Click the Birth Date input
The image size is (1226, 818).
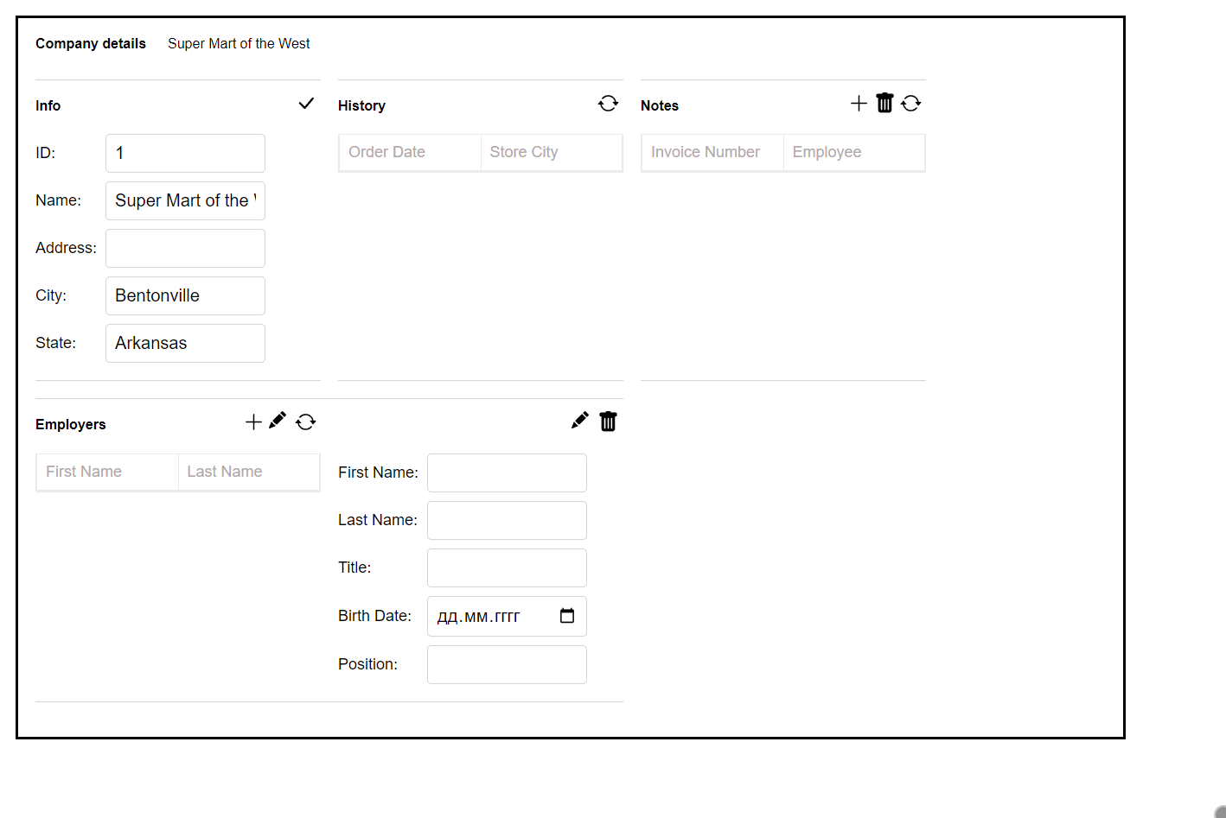coord(507,616)
